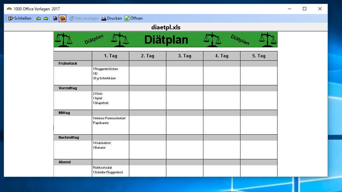Click the Schließen toolbar button
Viewport: 342px width, 192px height.
[x=20, y=18]
